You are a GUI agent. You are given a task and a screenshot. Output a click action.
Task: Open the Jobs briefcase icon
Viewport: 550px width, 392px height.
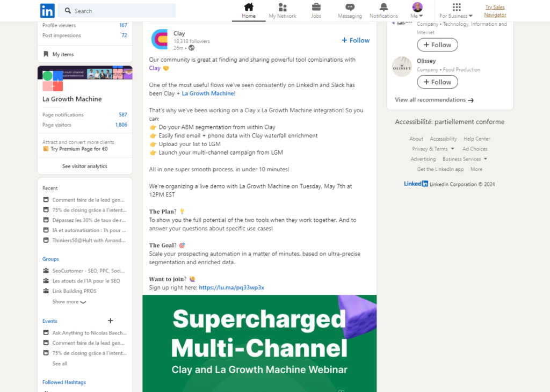pos(316,8)
